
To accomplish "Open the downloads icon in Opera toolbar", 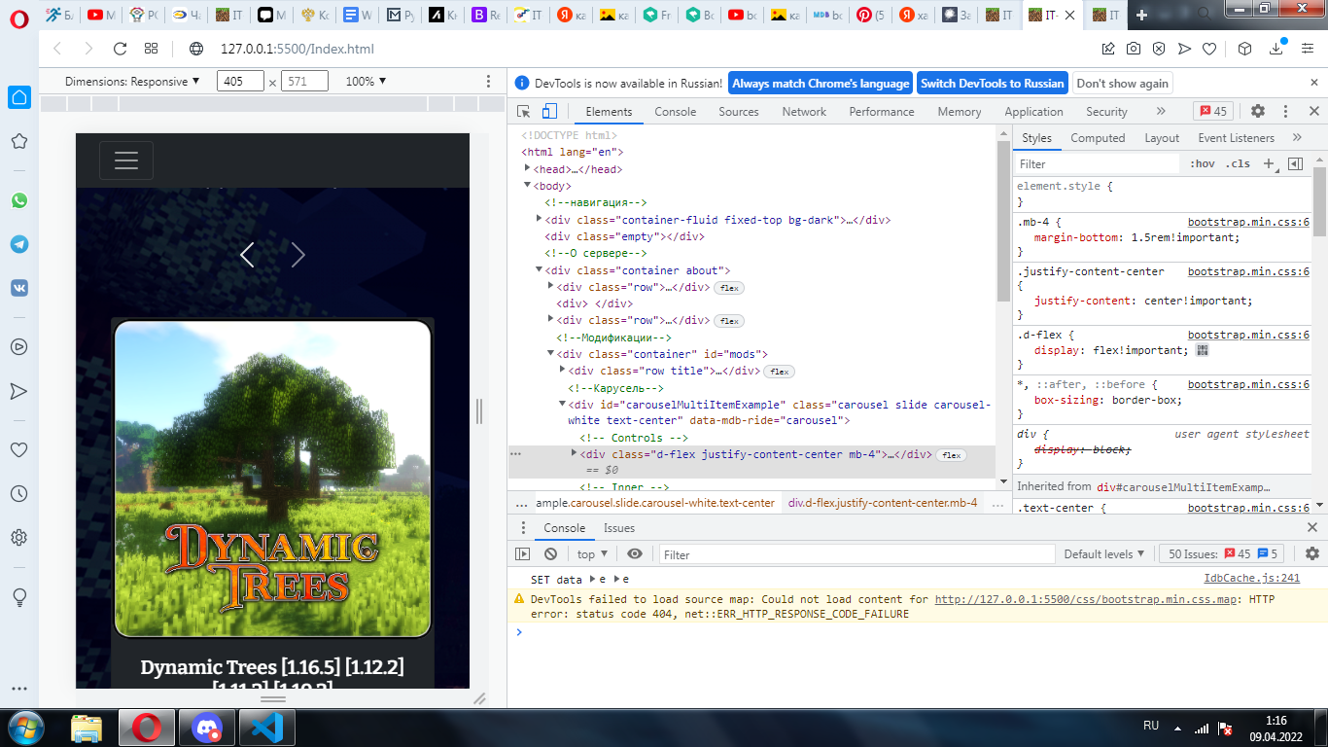I will pos(1276,49).
